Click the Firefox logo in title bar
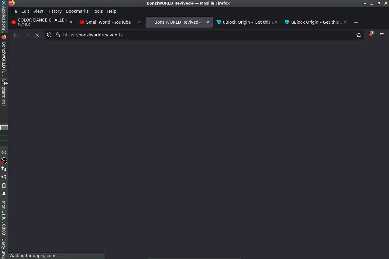Image resolution: width=389 pixels, height=259 pixels. pos(12,3)
